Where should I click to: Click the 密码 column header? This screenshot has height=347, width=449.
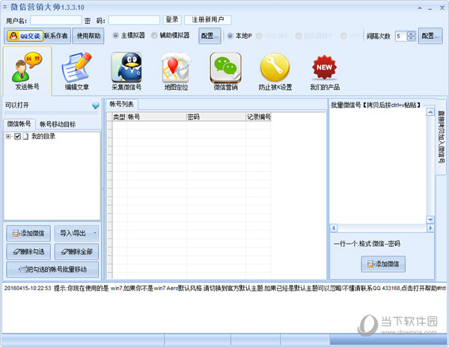[x=216, y=117]
